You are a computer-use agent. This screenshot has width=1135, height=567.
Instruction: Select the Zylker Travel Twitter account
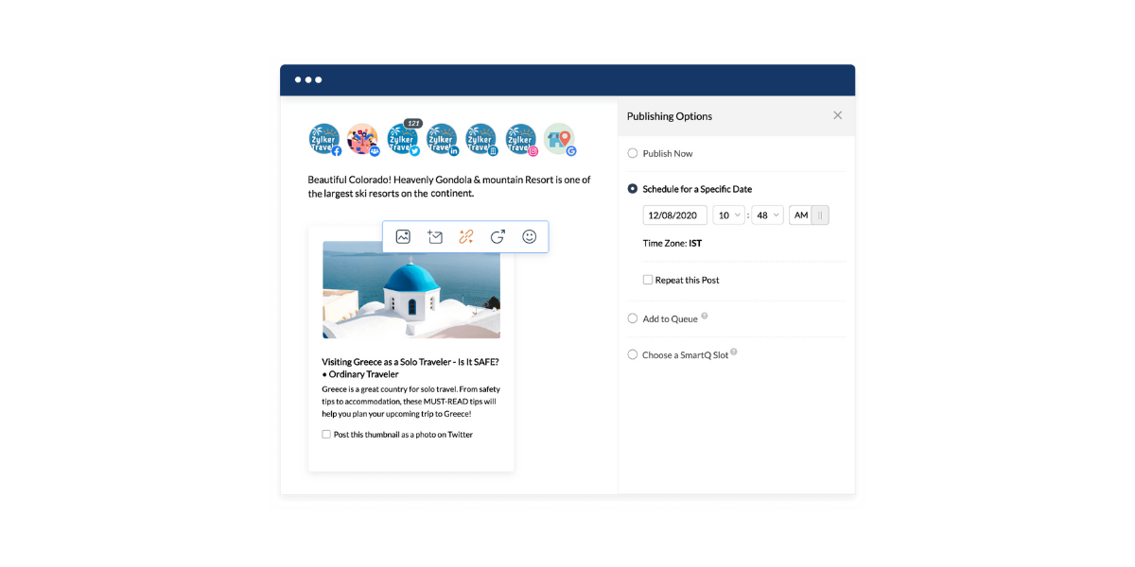pos(404,140)
